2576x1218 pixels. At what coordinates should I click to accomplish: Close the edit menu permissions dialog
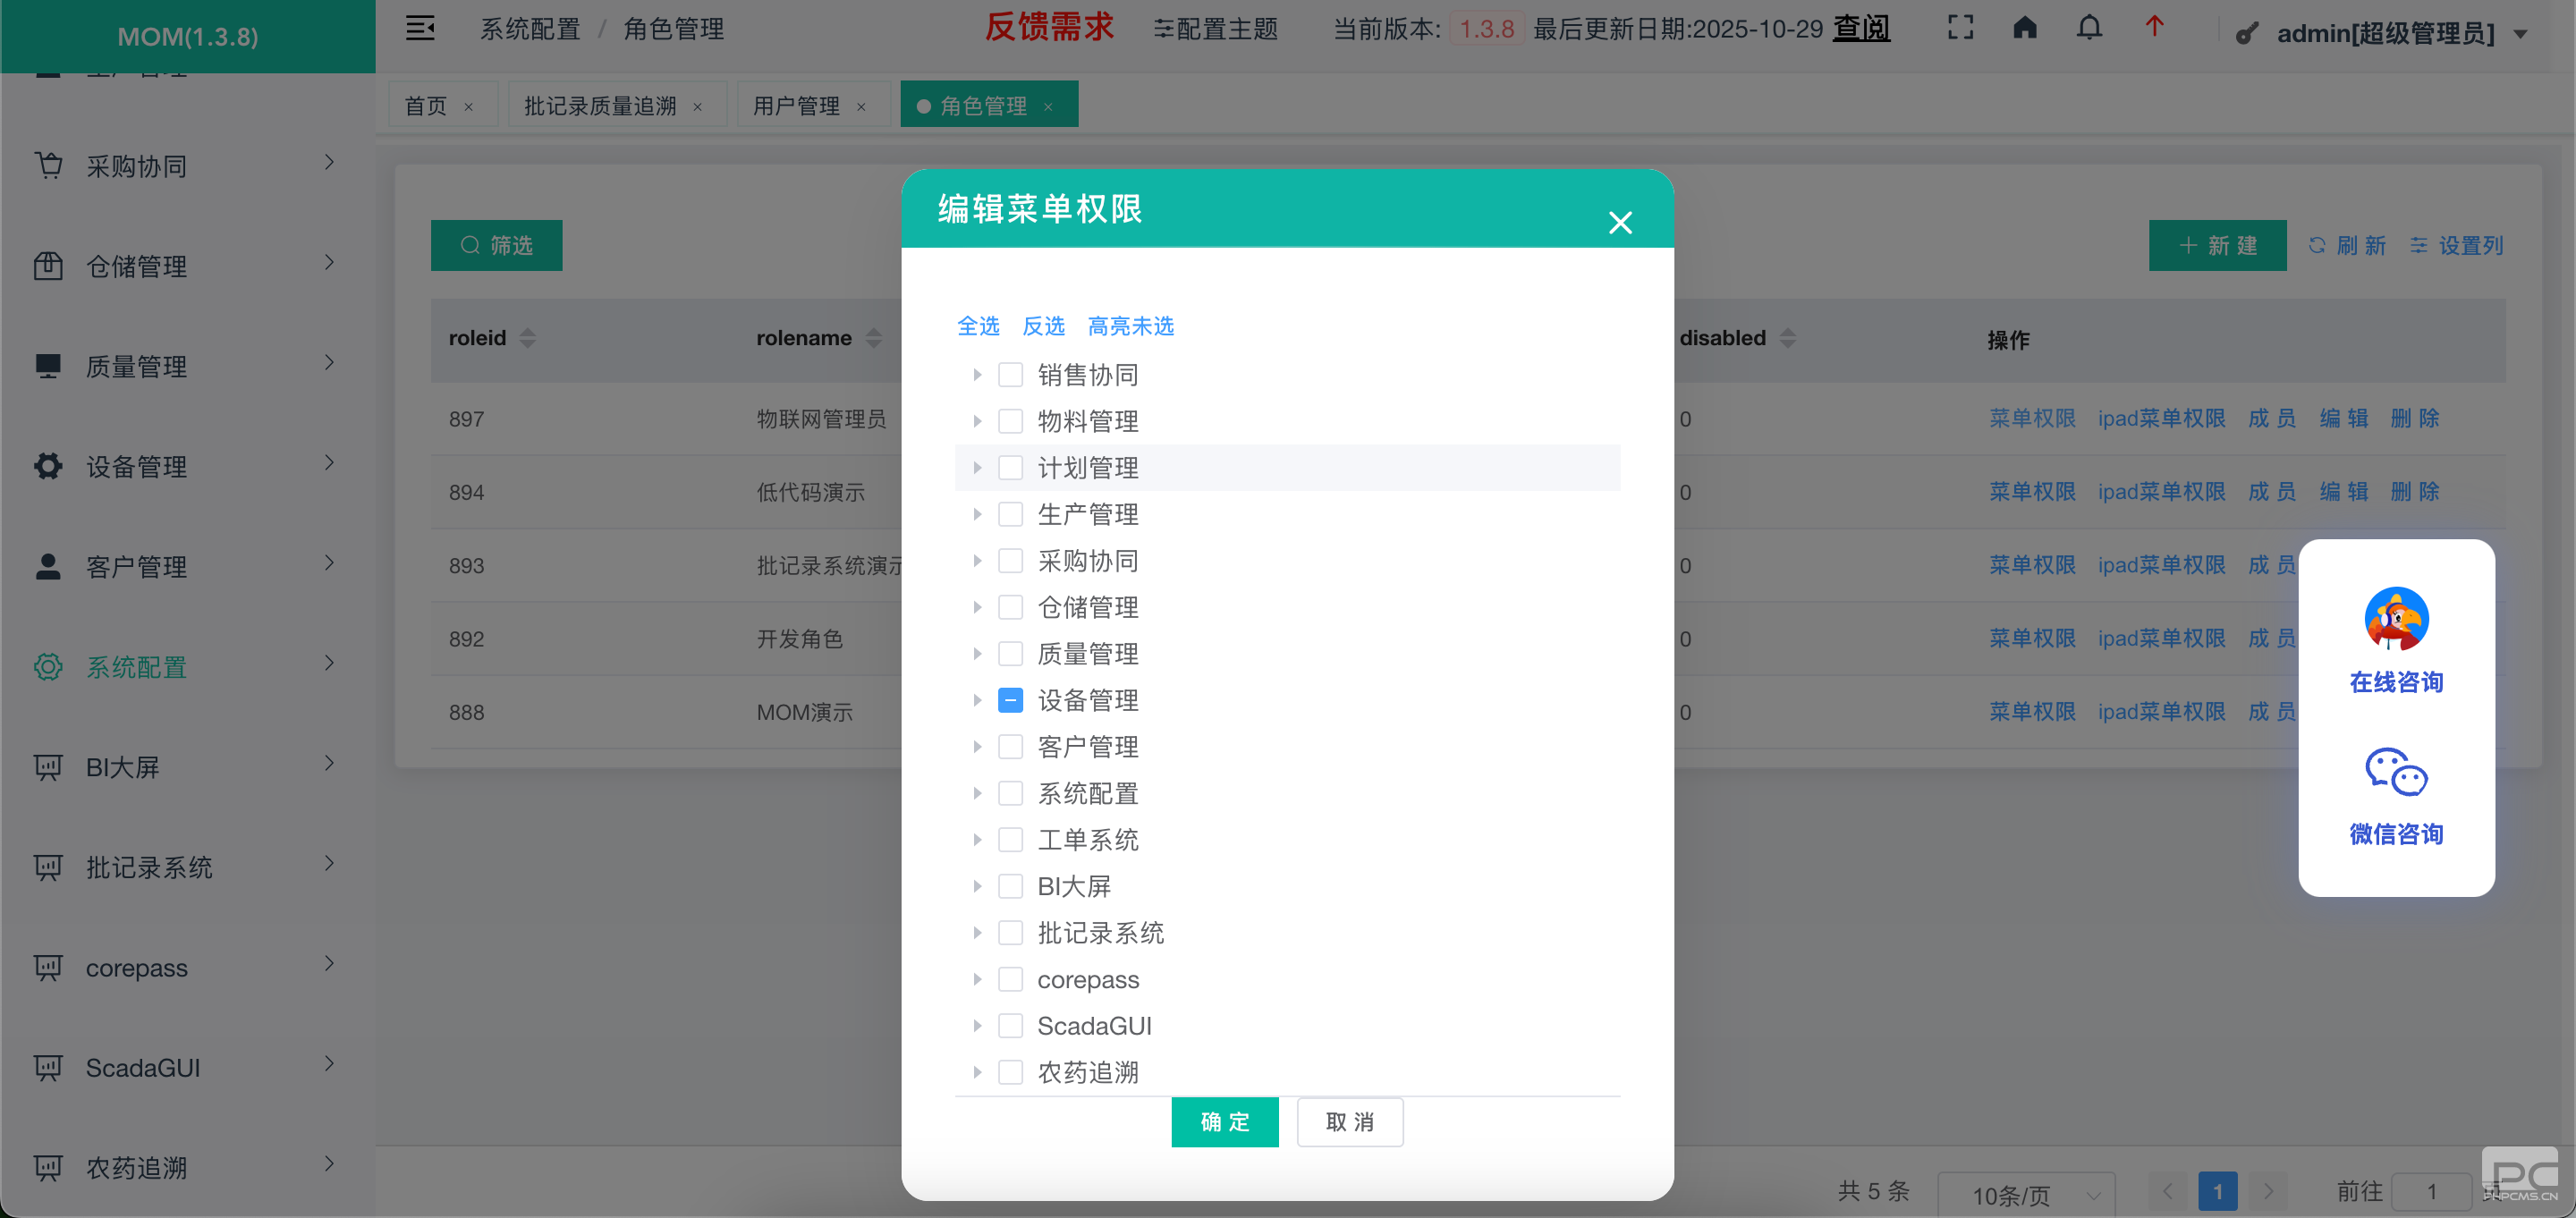pyautogui.click(x=1620, y=222)
